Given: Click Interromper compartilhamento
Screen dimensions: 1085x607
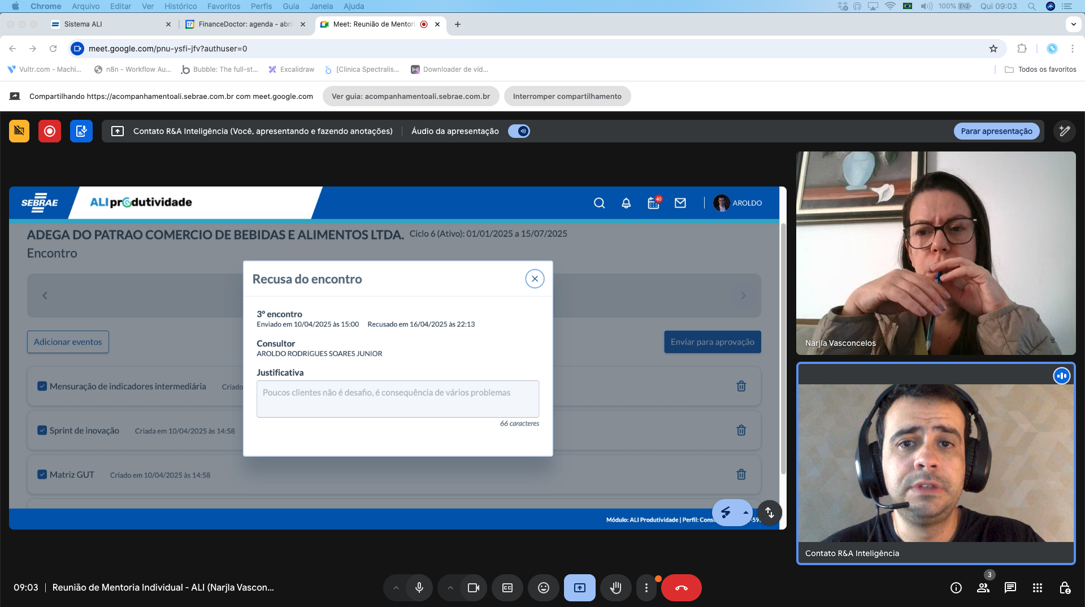Looking at the screenshot, I should 567,97.
